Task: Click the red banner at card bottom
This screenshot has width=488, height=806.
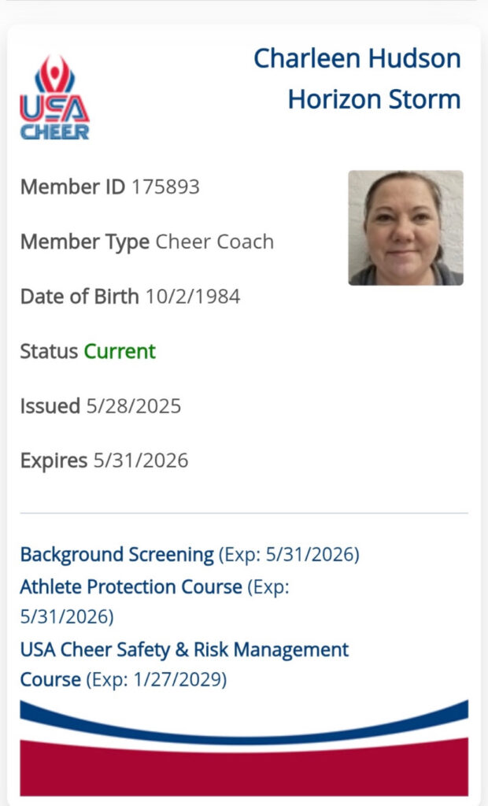Action: (x=244, y=767)
